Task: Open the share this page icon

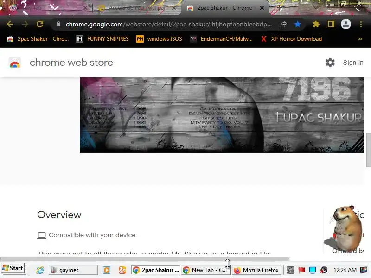Action: point(283,24)
